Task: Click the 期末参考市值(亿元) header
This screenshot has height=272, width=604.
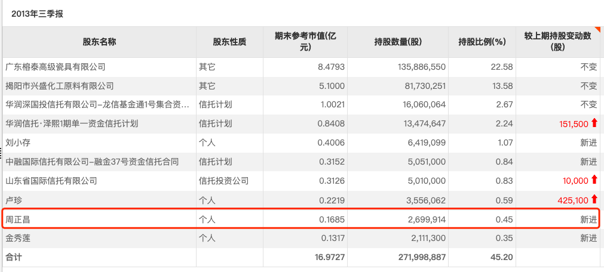Action: click(x=305, y=42)
